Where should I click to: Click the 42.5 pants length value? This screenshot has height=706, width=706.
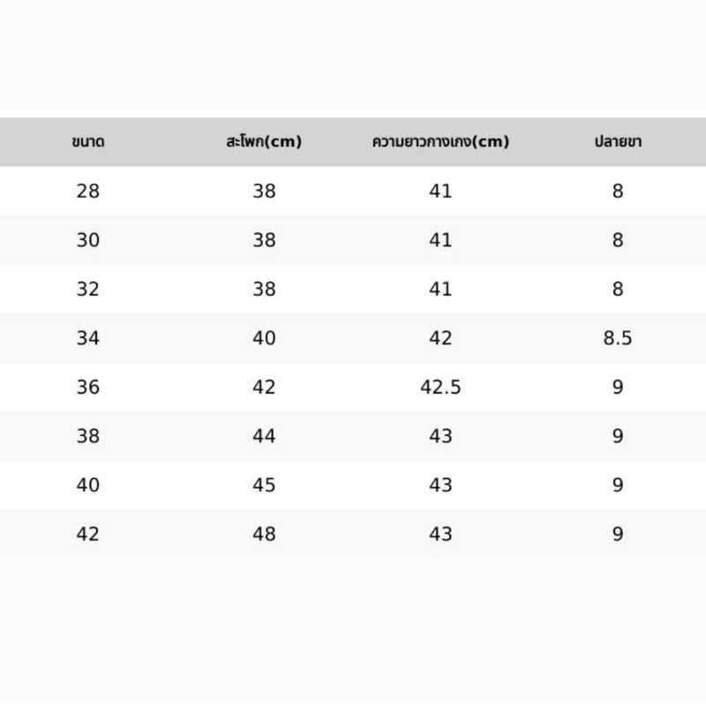click(440, 387)
